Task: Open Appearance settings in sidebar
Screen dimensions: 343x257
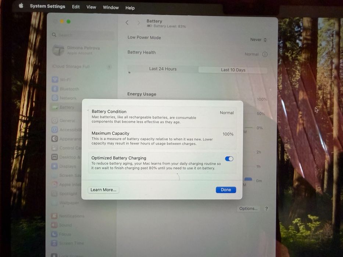Action: point(66,139)
